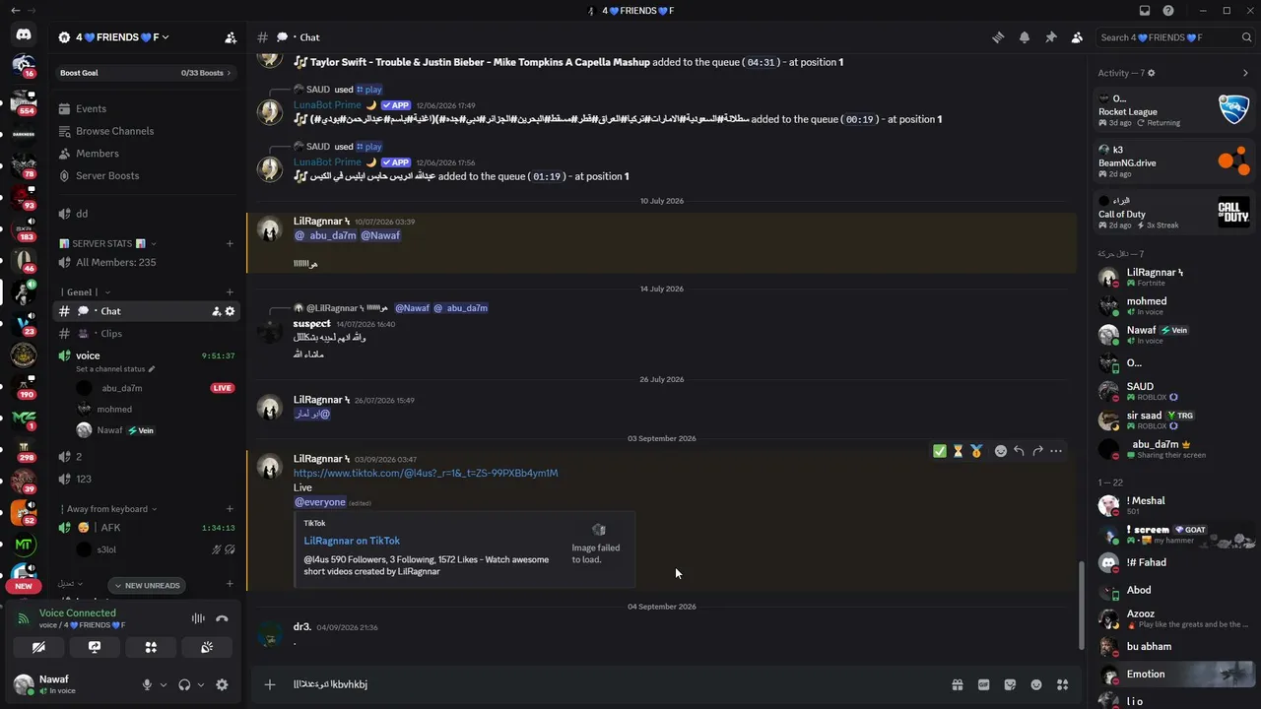Disconnect from voice with the hang-up icon
1261x709 pixels.
click(222, 618)
